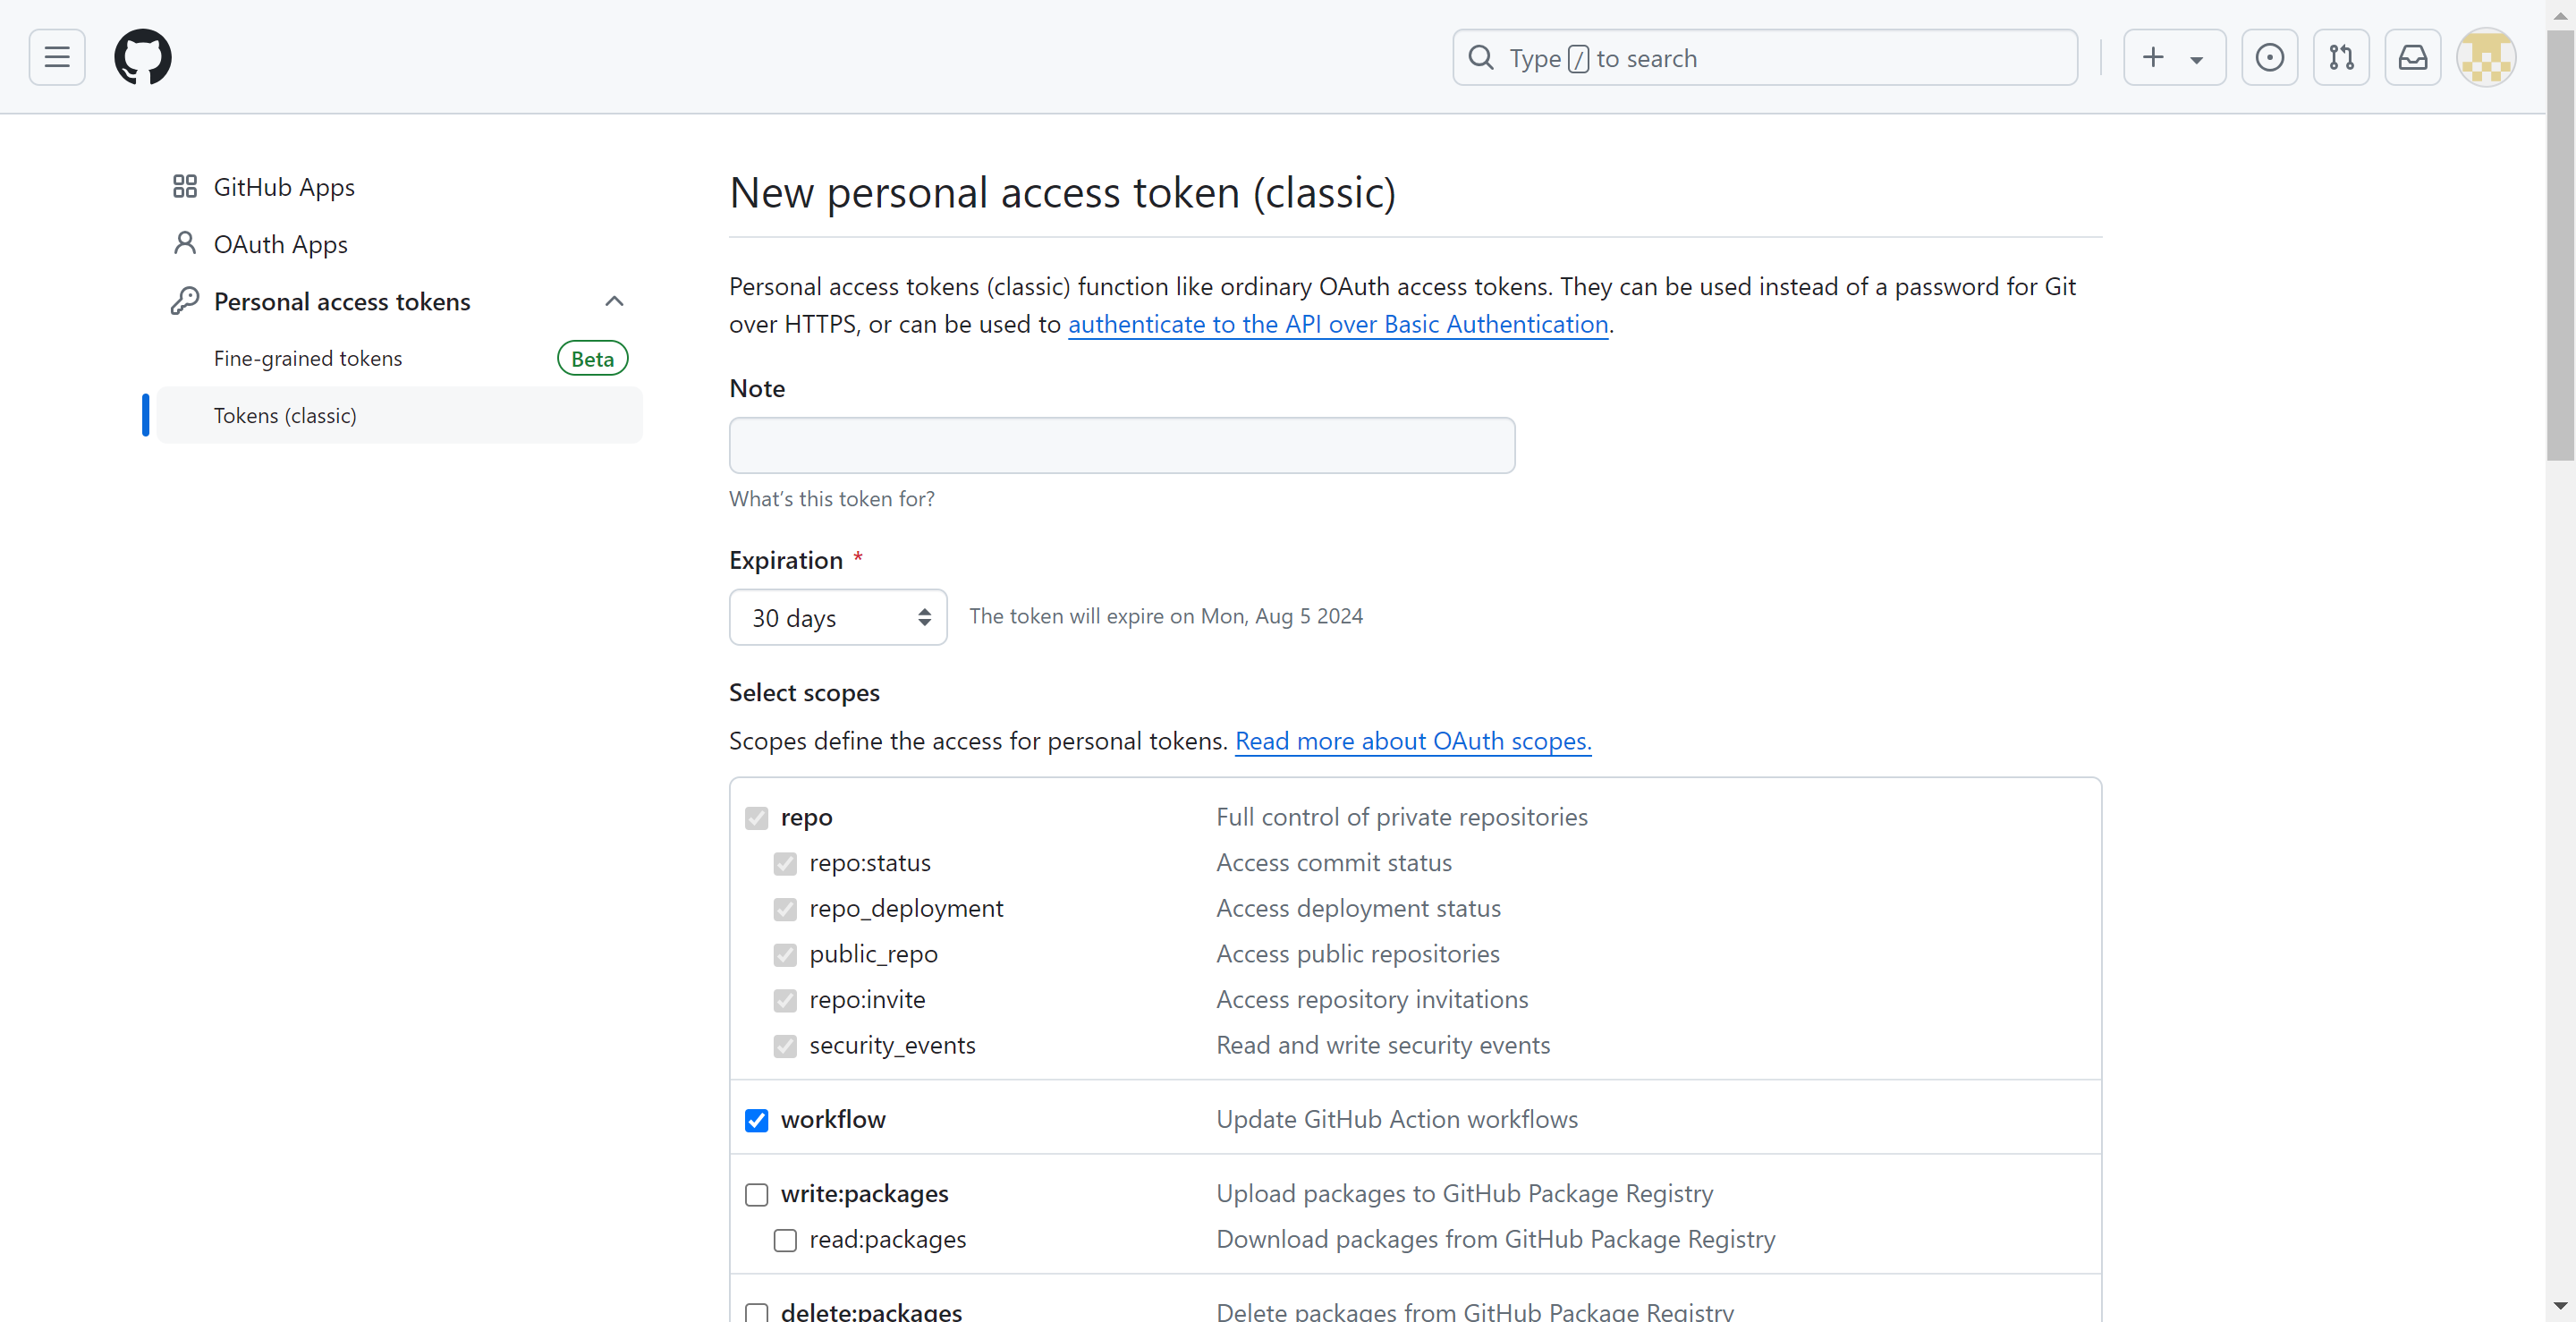Click the GitHub Octocat logo
This screenshot has width=2576, height=1322.
pyautogui.click(x=143, y=57)
